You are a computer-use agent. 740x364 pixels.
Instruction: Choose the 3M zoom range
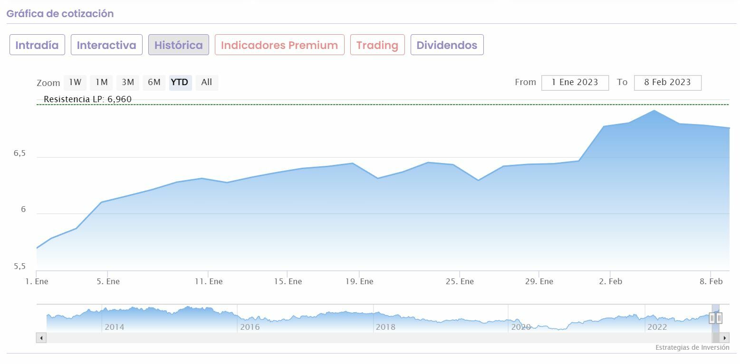point(128,82)
